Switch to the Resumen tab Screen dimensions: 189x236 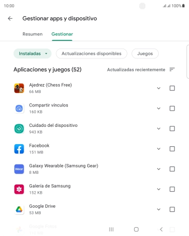coord(32,34)
